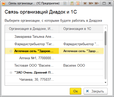Maximize the dialog window
This screenshot has width=114, height=97.
tap(104, 3)
